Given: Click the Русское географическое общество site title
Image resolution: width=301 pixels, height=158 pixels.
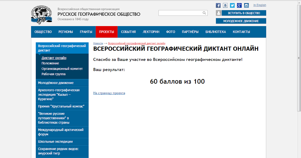Looking at the screenshot, I should click(99, 14).
